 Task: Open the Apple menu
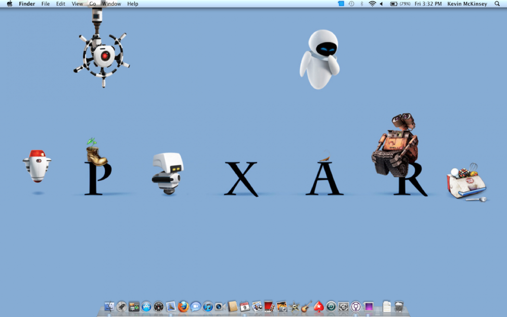pyautogui.click(x=9, y=4)
